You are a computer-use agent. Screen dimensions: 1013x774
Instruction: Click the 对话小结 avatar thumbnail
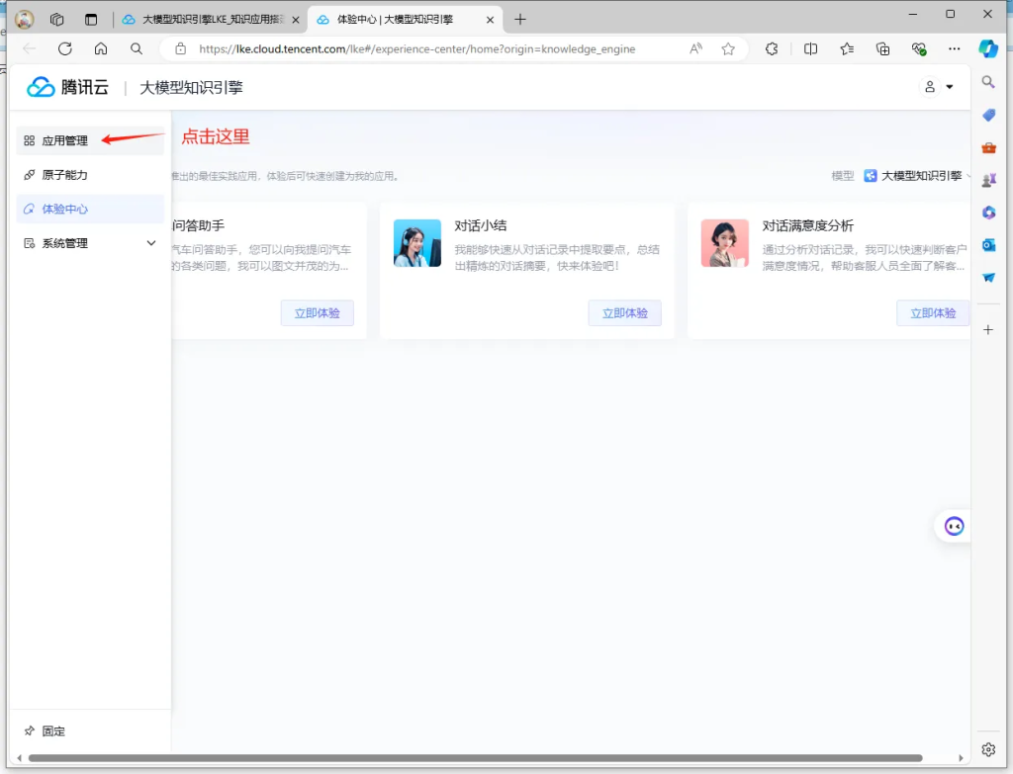tap(417, 243)
